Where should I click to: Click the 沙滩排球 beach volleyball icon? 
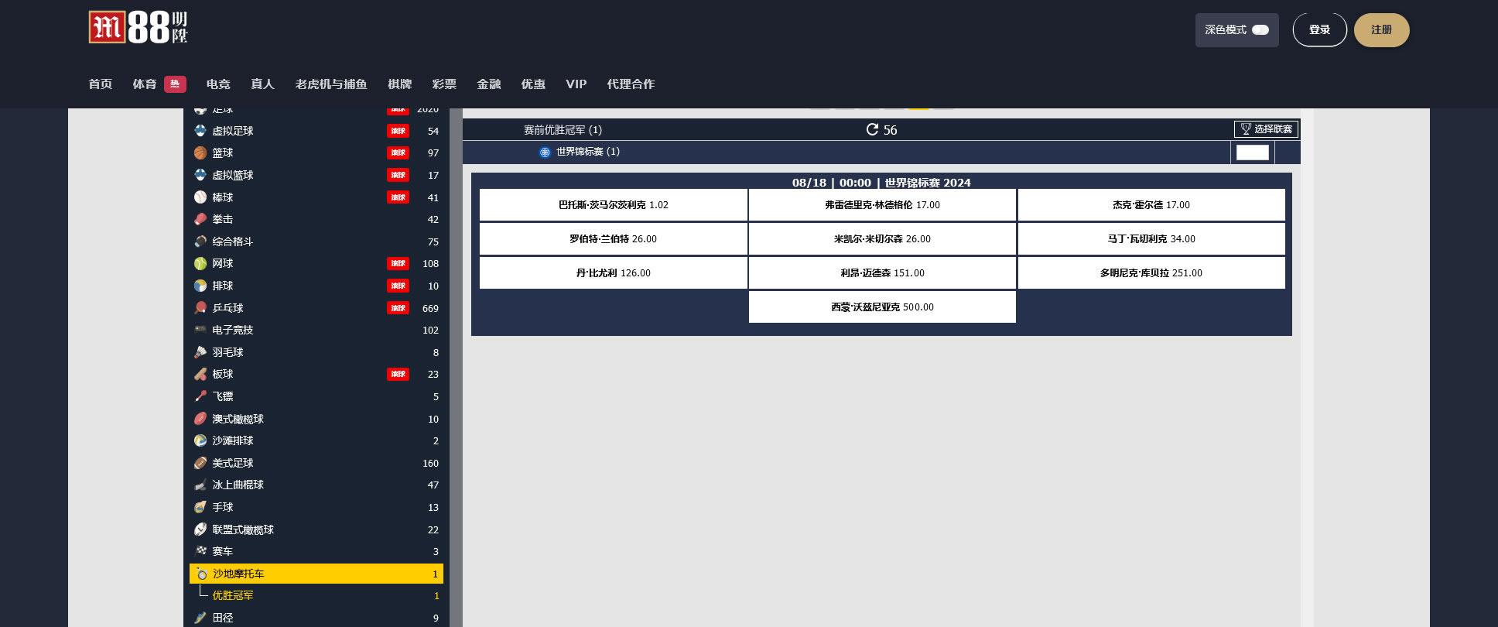[200, 440]
